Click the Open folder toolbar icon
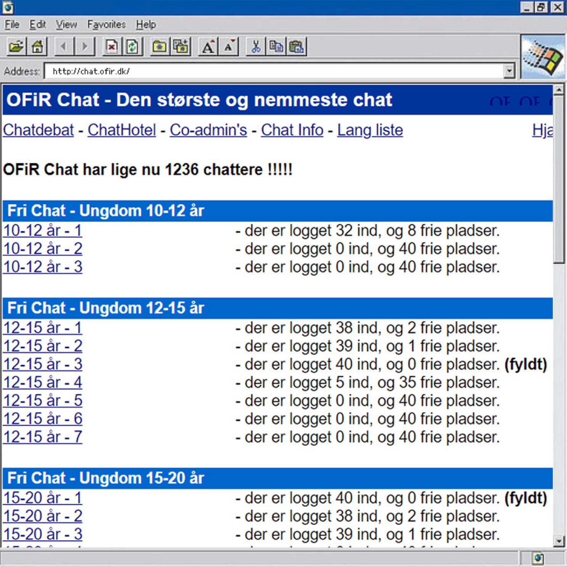Image resolution: width=567 pixels, height=567 pixels. point(16,47)
